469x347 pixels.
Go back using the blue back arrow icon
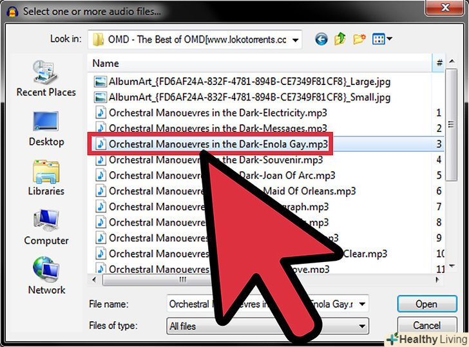pyautogui.click(x=321, y=39)
